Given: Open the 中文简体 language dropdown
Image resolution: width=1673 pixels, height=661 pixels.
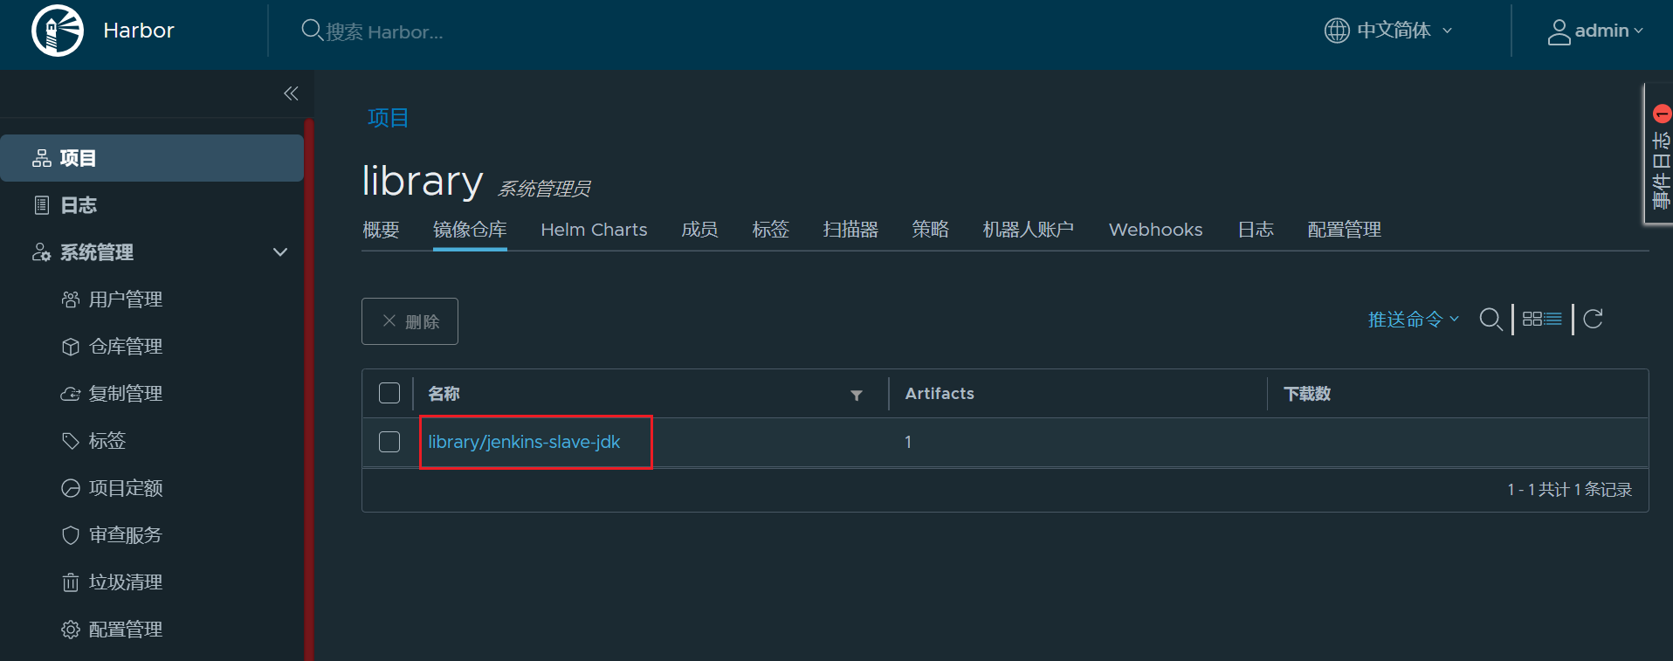Looking at the screenshot, I should pos(1388,31).
